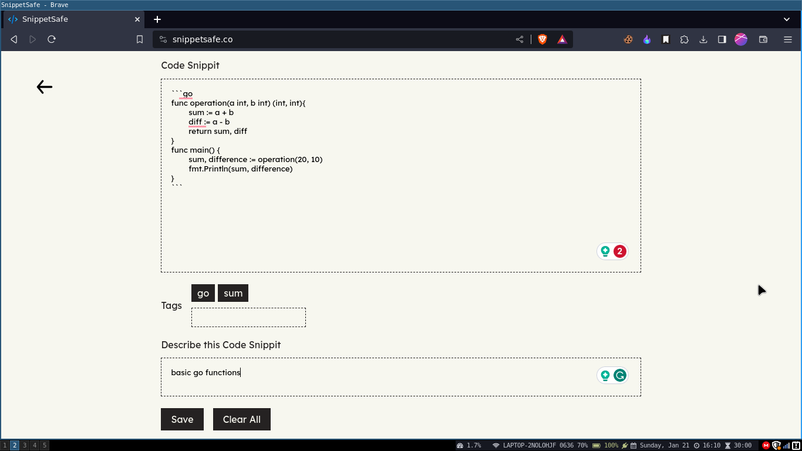
Task: Click the 'fmt.Println(sum, difference)' line
Action: [240, 169]
